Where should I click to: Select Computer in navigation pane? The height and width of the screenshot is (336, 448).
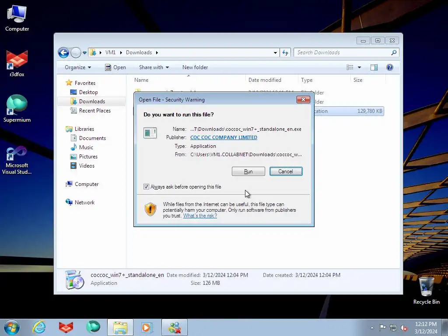tap(87, 184)
